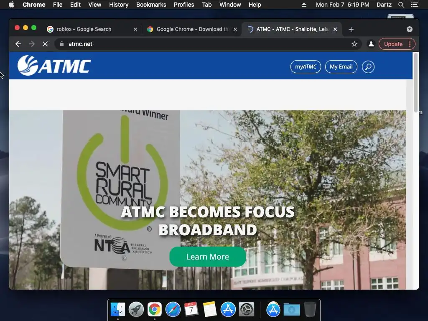Click the atmc.net address bar
This screenshot has width=428, height=321.
click(207, 44)
